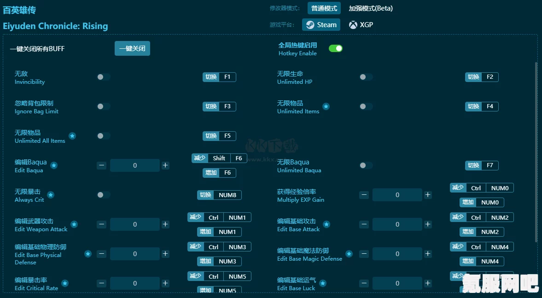
Task: Click the Edit Critical Rate value field
Action: click(x=135, y=283)
